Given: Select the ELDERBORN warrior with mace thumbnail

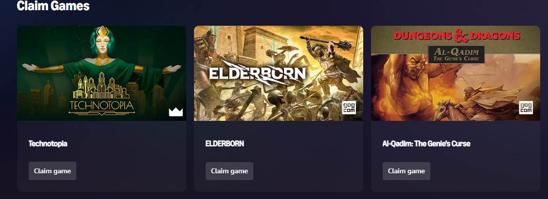Looking at the screenshot, I should (x=279, y=73).
